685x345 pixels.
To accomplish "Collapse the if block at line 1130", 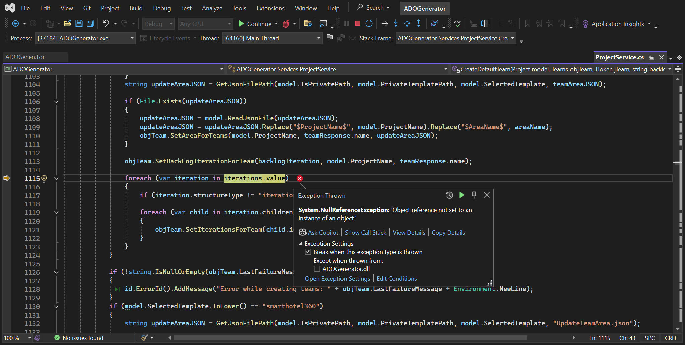I will point(56,307).
